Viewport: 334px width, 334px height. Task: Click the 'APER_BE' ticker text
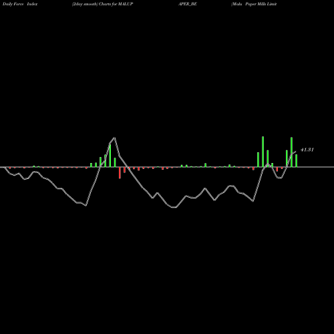188,4
